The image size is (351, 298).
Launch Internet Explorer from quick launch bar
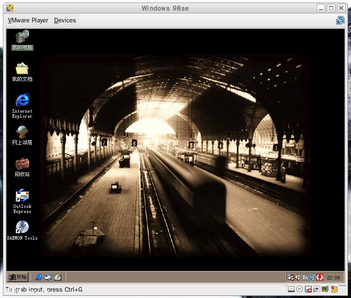click(39, 277)
